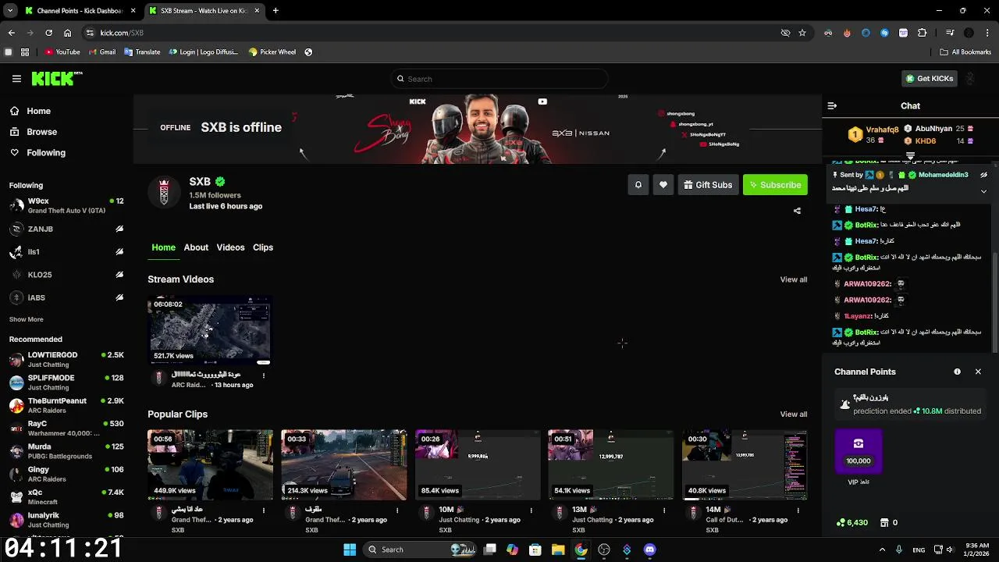Click the green Subscribe button
Viewport: 999px width, 562px height.
(x=775, y=185)
